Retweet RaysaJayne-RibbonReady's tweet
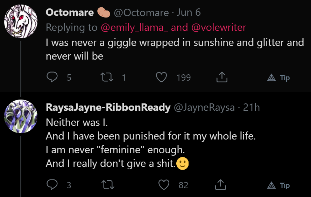 click(108, 185)
